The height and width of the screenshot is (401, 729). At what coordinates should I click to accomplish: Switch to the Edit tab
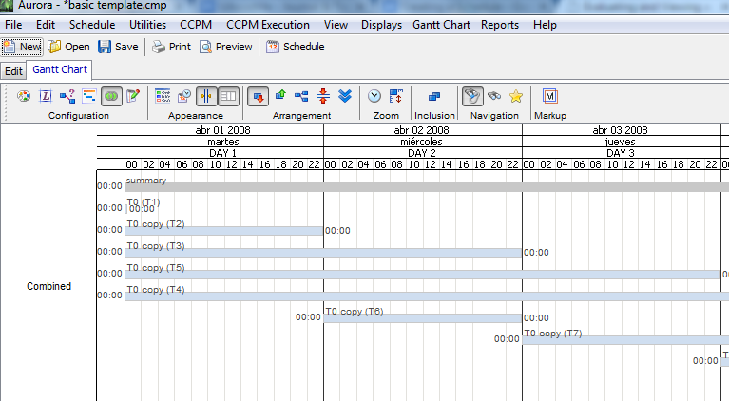(x=13, y=71)
